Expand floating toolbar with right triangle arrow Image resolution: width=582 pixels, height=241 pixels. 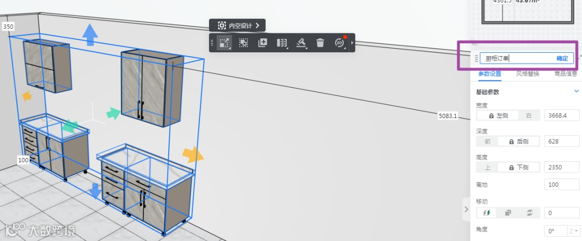[x=352, y=43]
